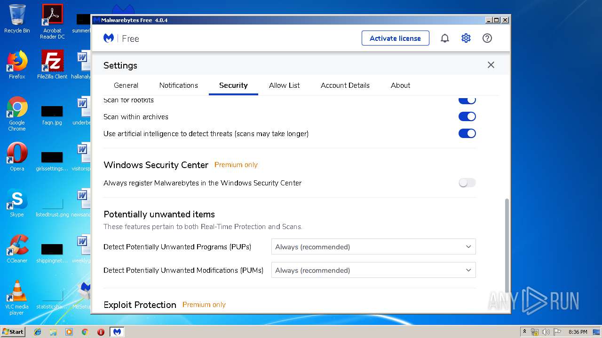Select girlssettings file on desktop

52,161
